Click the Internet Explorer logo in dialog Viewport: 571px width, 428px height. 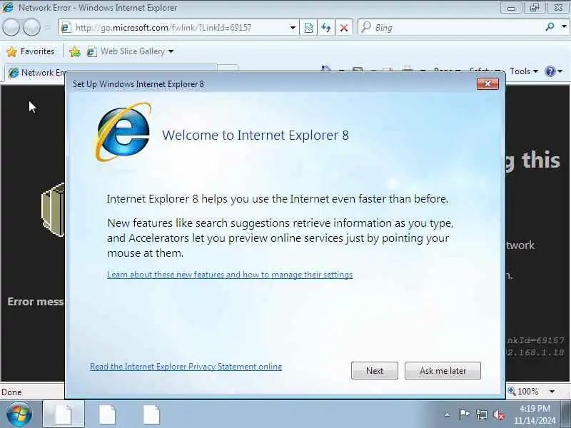pos(123,132)
